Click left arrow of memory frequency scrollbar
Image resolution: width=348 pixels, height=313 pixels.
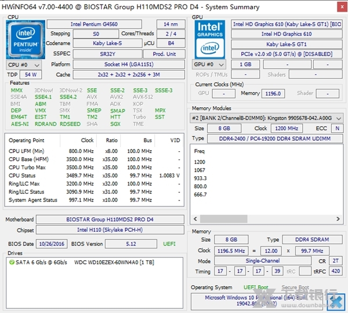[195, 220]
